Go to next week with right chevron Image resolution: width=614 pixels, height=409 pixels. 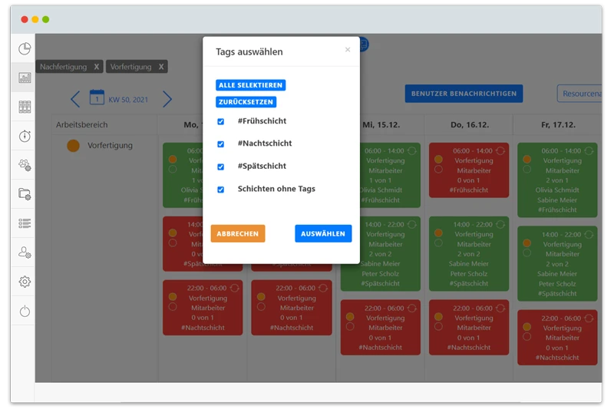(167, 99)
